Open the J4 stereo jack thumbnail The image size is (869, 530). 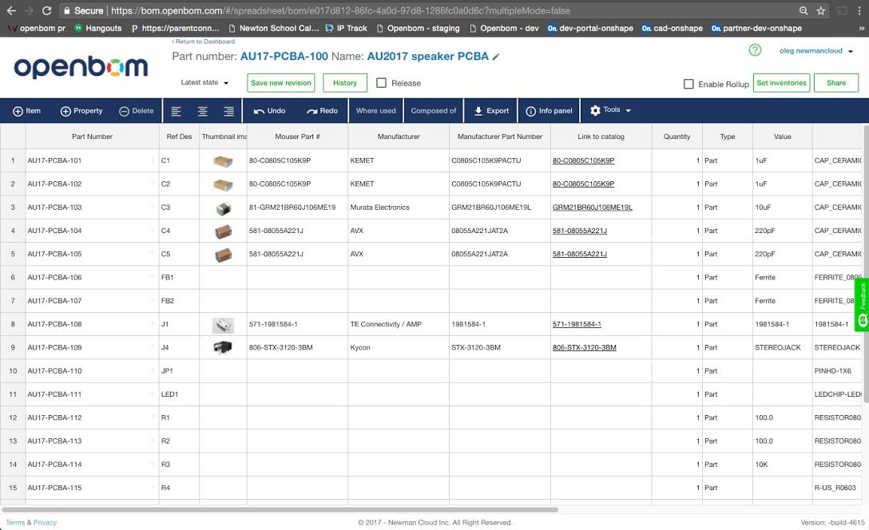point(223,347)
